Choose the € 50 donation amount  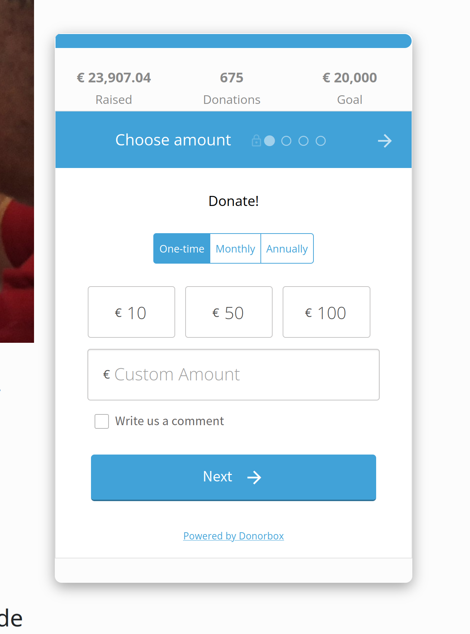click(x=229, y=312)
